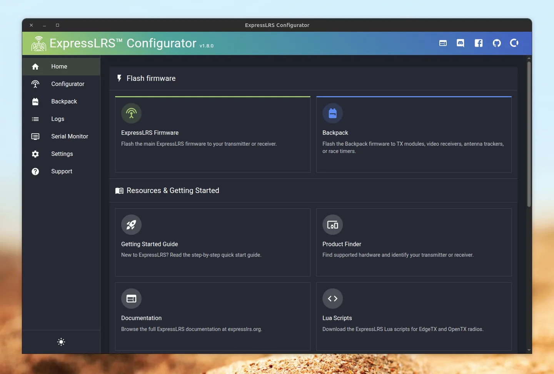Click 'Flash the Backpack firmware to TX modules' text
The image size is (554, 374).
coord(413,147)
